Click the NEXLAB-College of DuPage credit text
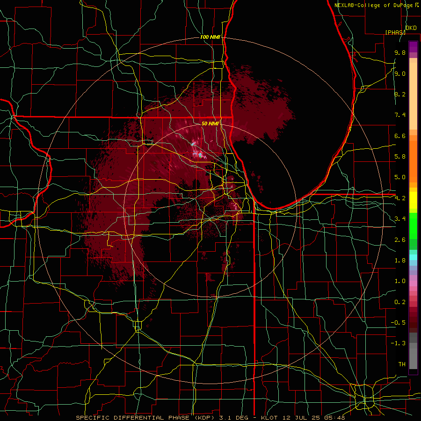Image resolution: width=421 pixels, height=421 pixels. pyautogui.click(x=377, y=5)
